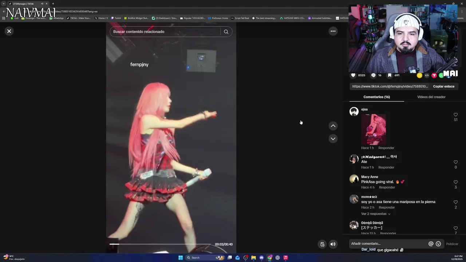Open Task View in taskbar
Image resolution: width=466 pixels, height=262 pixels.
coord(230,258)
